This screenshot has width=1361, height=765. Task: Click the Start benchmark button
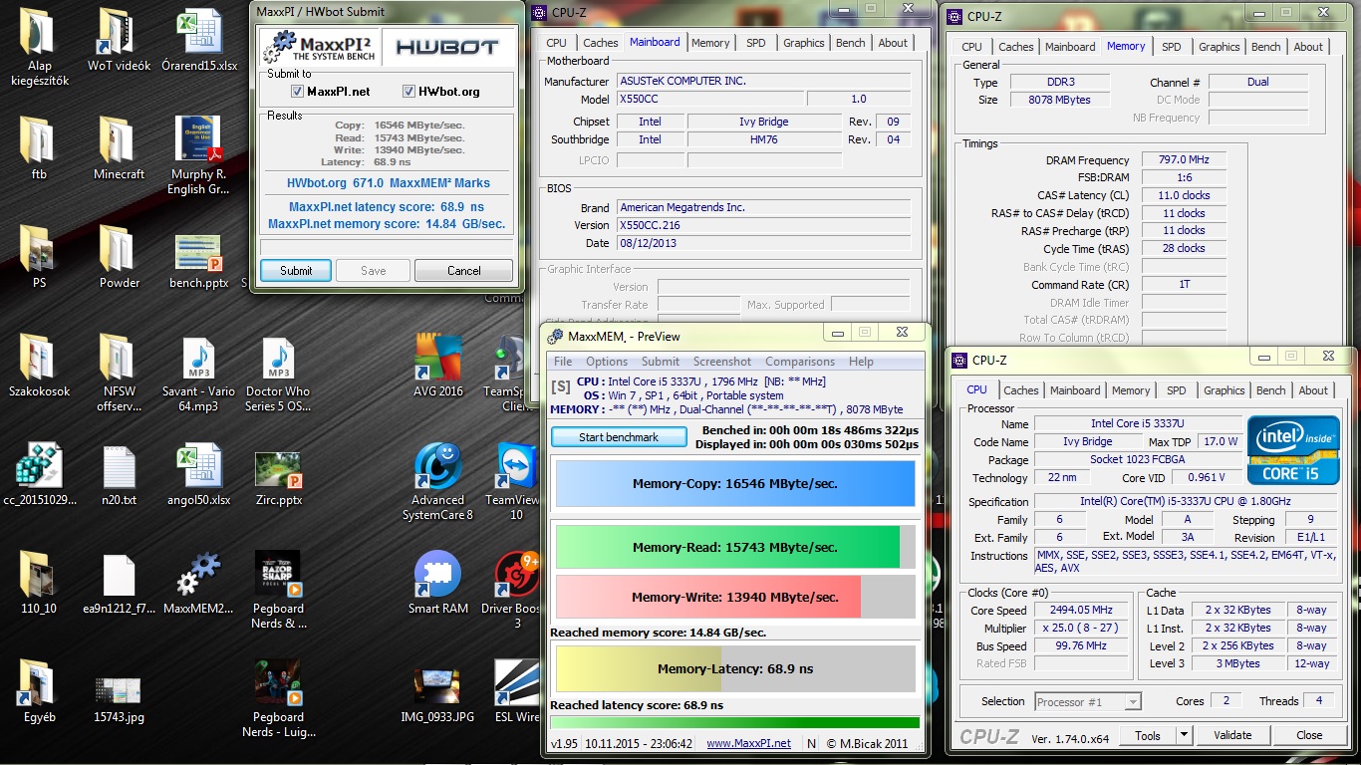click(x=619, y=437)
